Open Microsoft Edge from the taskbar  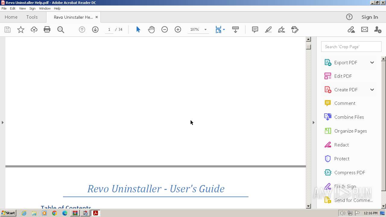tap(65, 213)
